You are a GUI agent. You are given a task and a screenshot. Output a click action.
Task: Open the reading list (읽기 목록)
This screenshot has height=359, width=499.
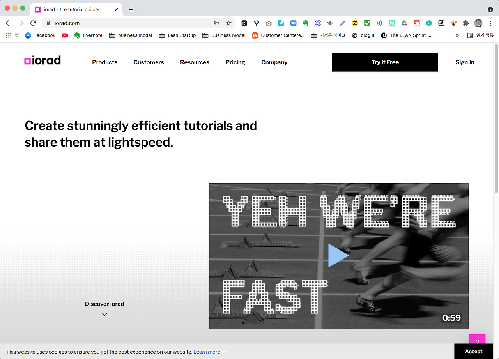[x=480, y=35]
